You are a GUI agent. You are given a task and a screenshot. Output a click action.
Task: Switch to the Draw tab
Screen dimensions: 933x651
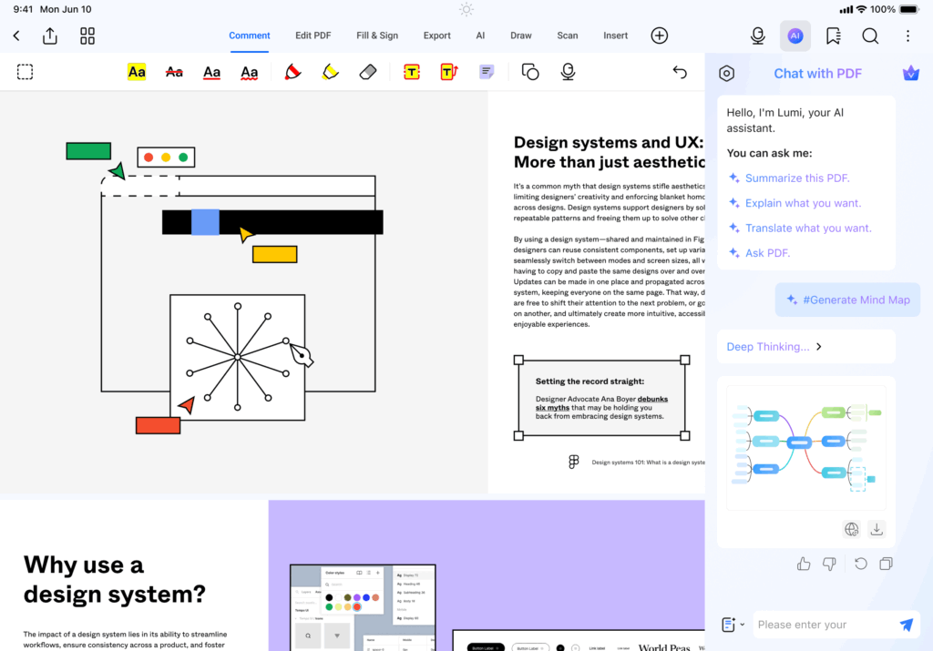click(x=520, y=36)
